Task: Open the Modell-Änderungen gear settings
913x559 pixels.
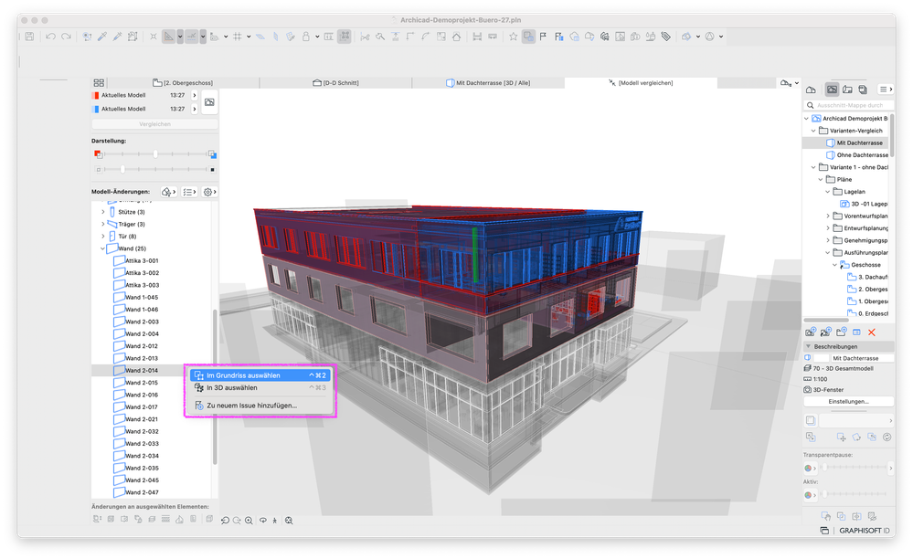Action: tap(209, 192)
